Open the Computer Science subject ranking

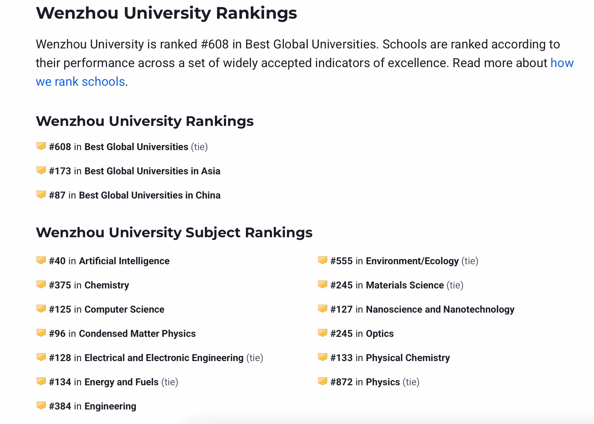[124, 310]
